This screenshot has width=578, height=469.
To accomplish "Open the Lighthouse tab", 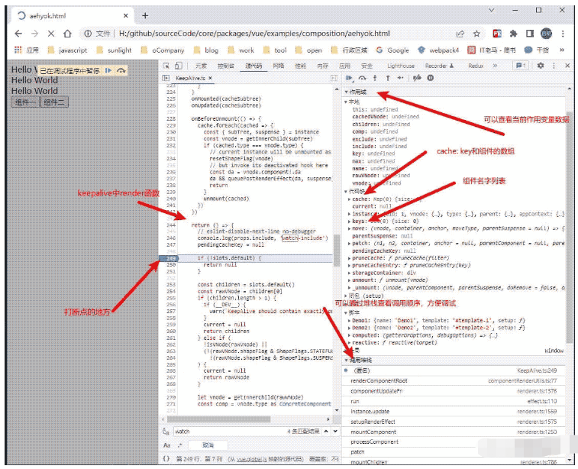I will point(401,66).
